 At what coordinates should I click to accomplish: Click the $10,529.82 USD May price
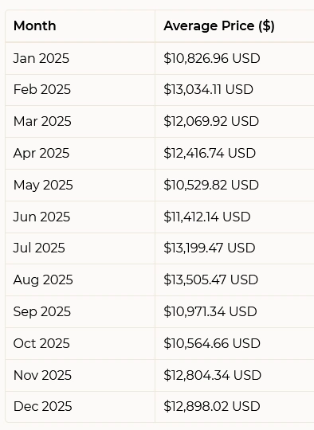point(211,185)
